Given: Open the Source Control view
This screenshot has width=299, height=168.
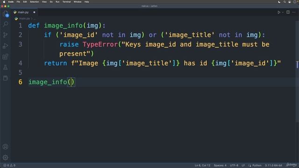Looking at the screenshot, I should (x=5, y=35).
